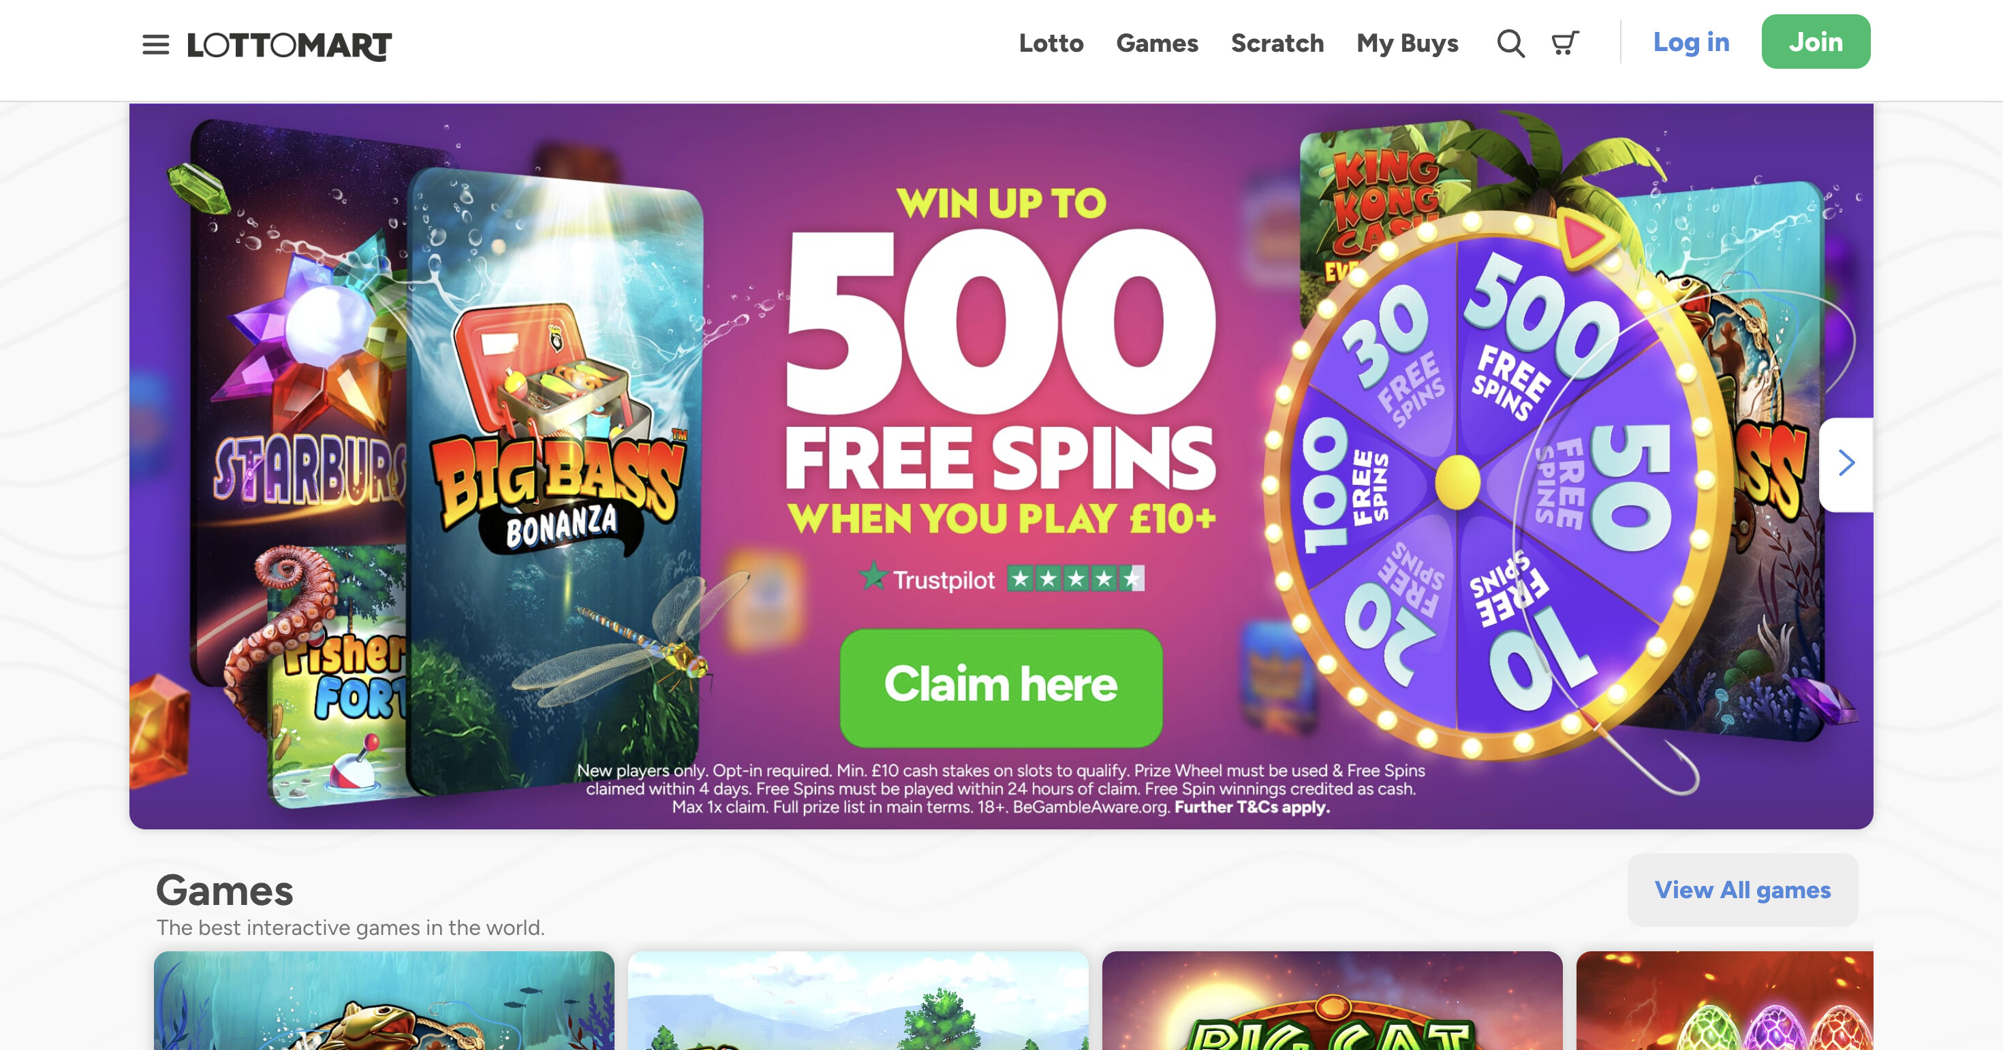Open the shopping cart icon
This screenshot has height=1050, width=2003.
click(1564, 43)
